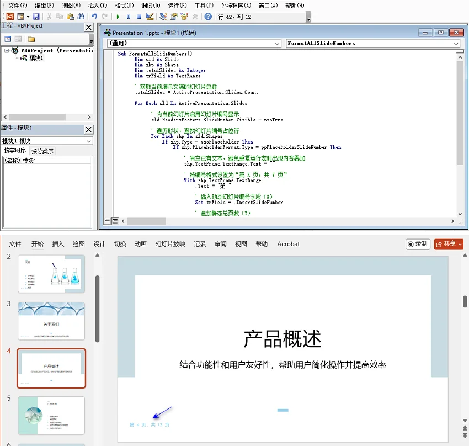Click the 录制 button in PowerPoint
The height and width of the screenshot is (446, 469).
point(418,244)
